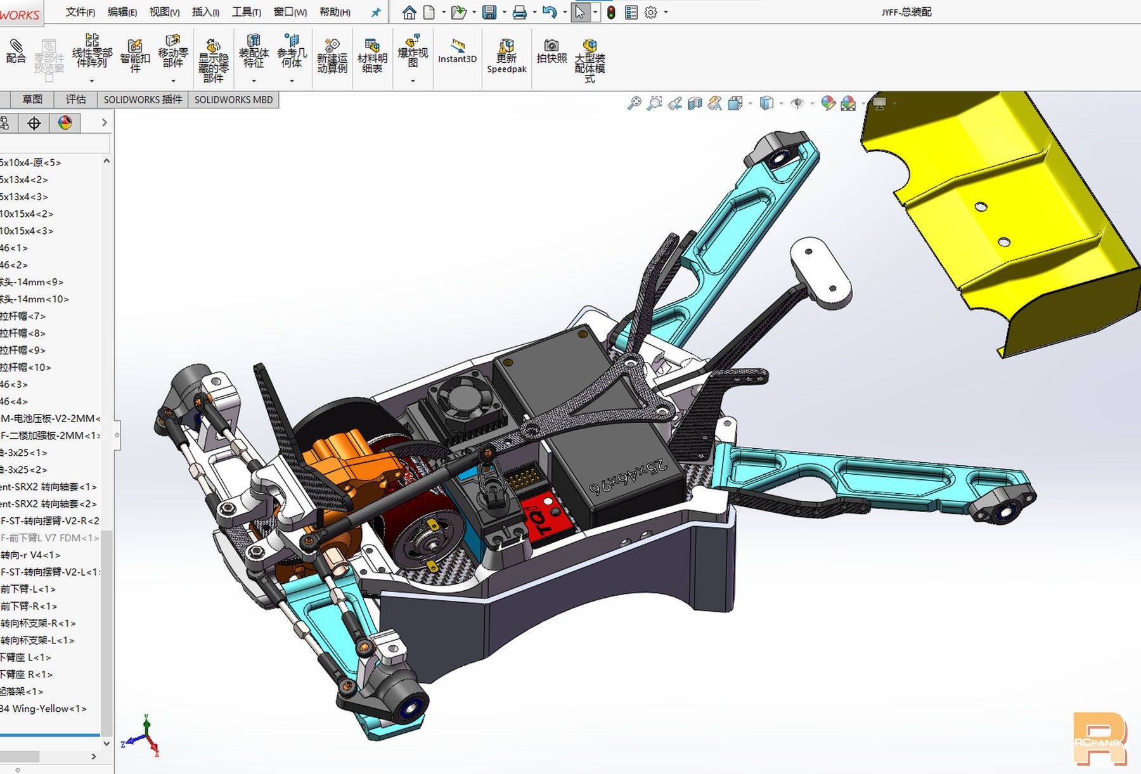
Task: Open the appearance color wheel tab
Action: pos(65,123)
